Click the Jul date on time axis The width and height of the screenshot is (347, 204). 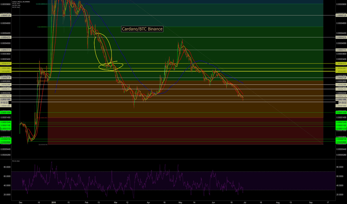tap(245, 203)
